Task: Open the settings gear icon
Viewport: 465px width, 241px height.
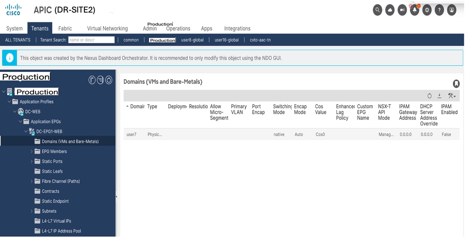Action: (427, 10)
